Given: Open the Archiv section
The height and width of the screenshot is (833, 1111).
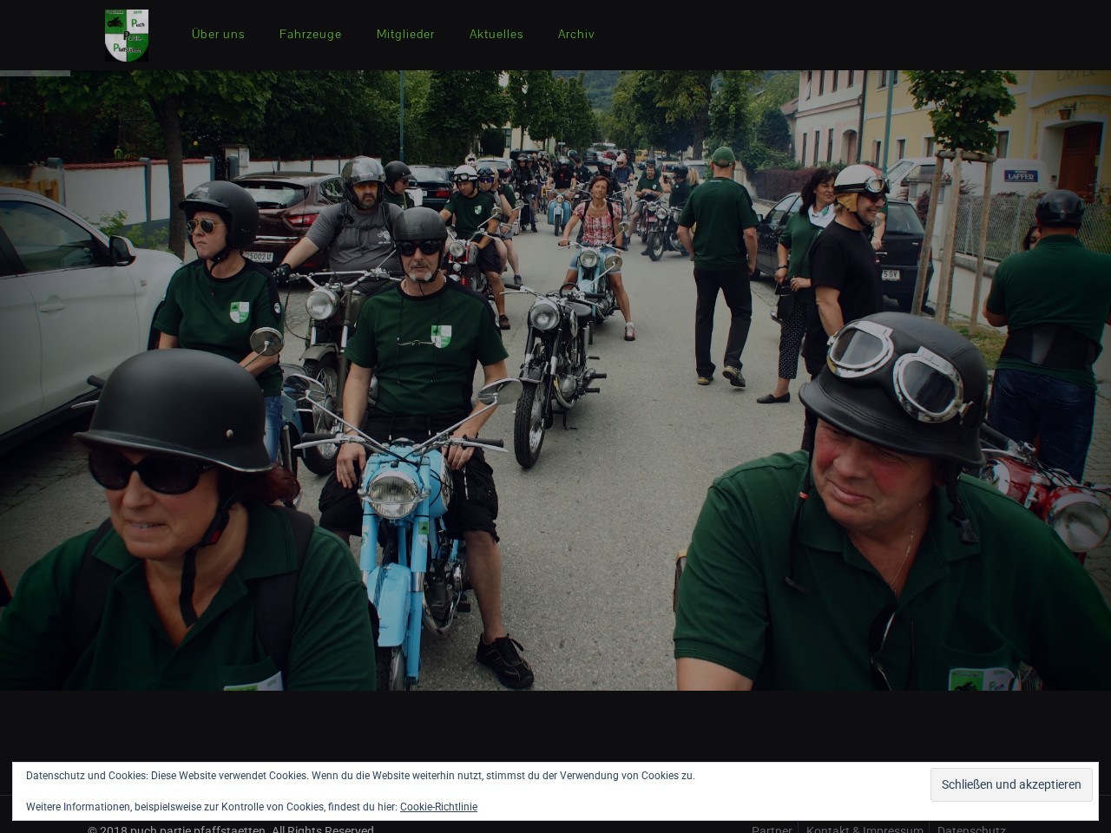Looking at the screenshot, I should [x=575, y=34].
